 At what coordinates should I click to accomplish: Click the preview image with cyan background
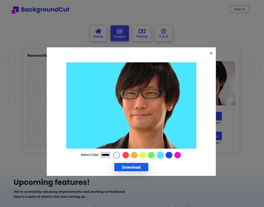click(x=131, y=105)
